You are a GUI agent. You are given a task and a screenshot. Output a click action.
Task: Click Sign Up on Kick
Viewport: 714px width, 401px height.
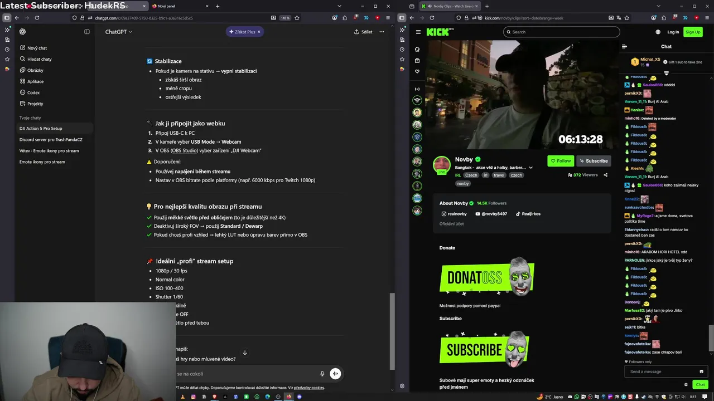click(x=693, y=32)
